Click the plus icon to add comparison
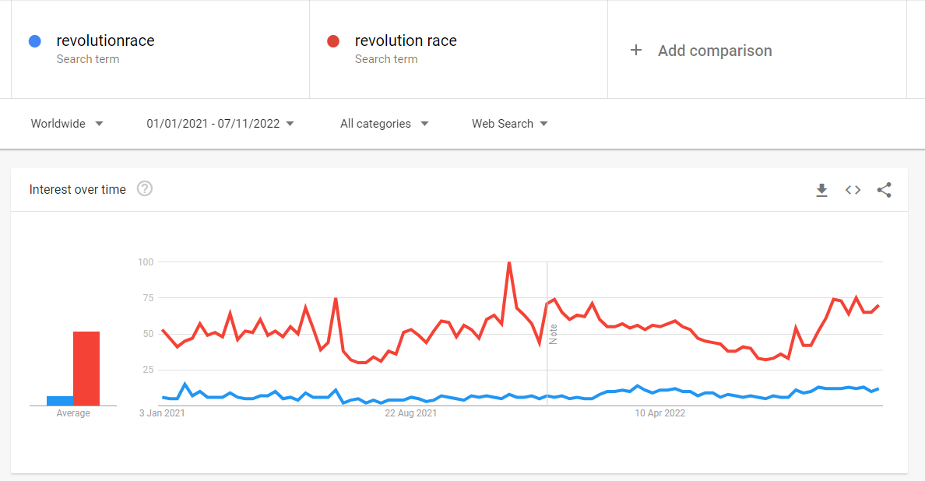Image resolution: width=925 pixels, height=481 pixels. (636, 51)
